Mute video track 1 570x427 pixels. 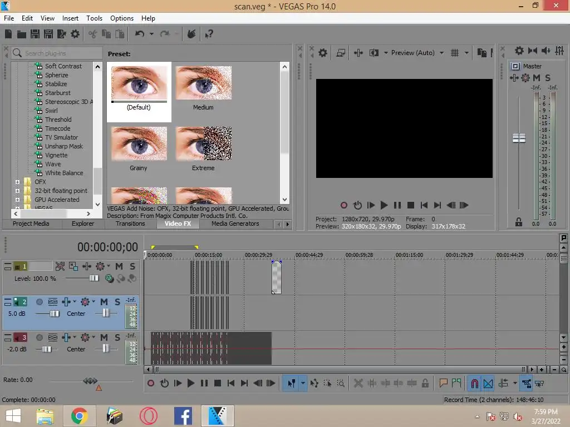point(119,266)
